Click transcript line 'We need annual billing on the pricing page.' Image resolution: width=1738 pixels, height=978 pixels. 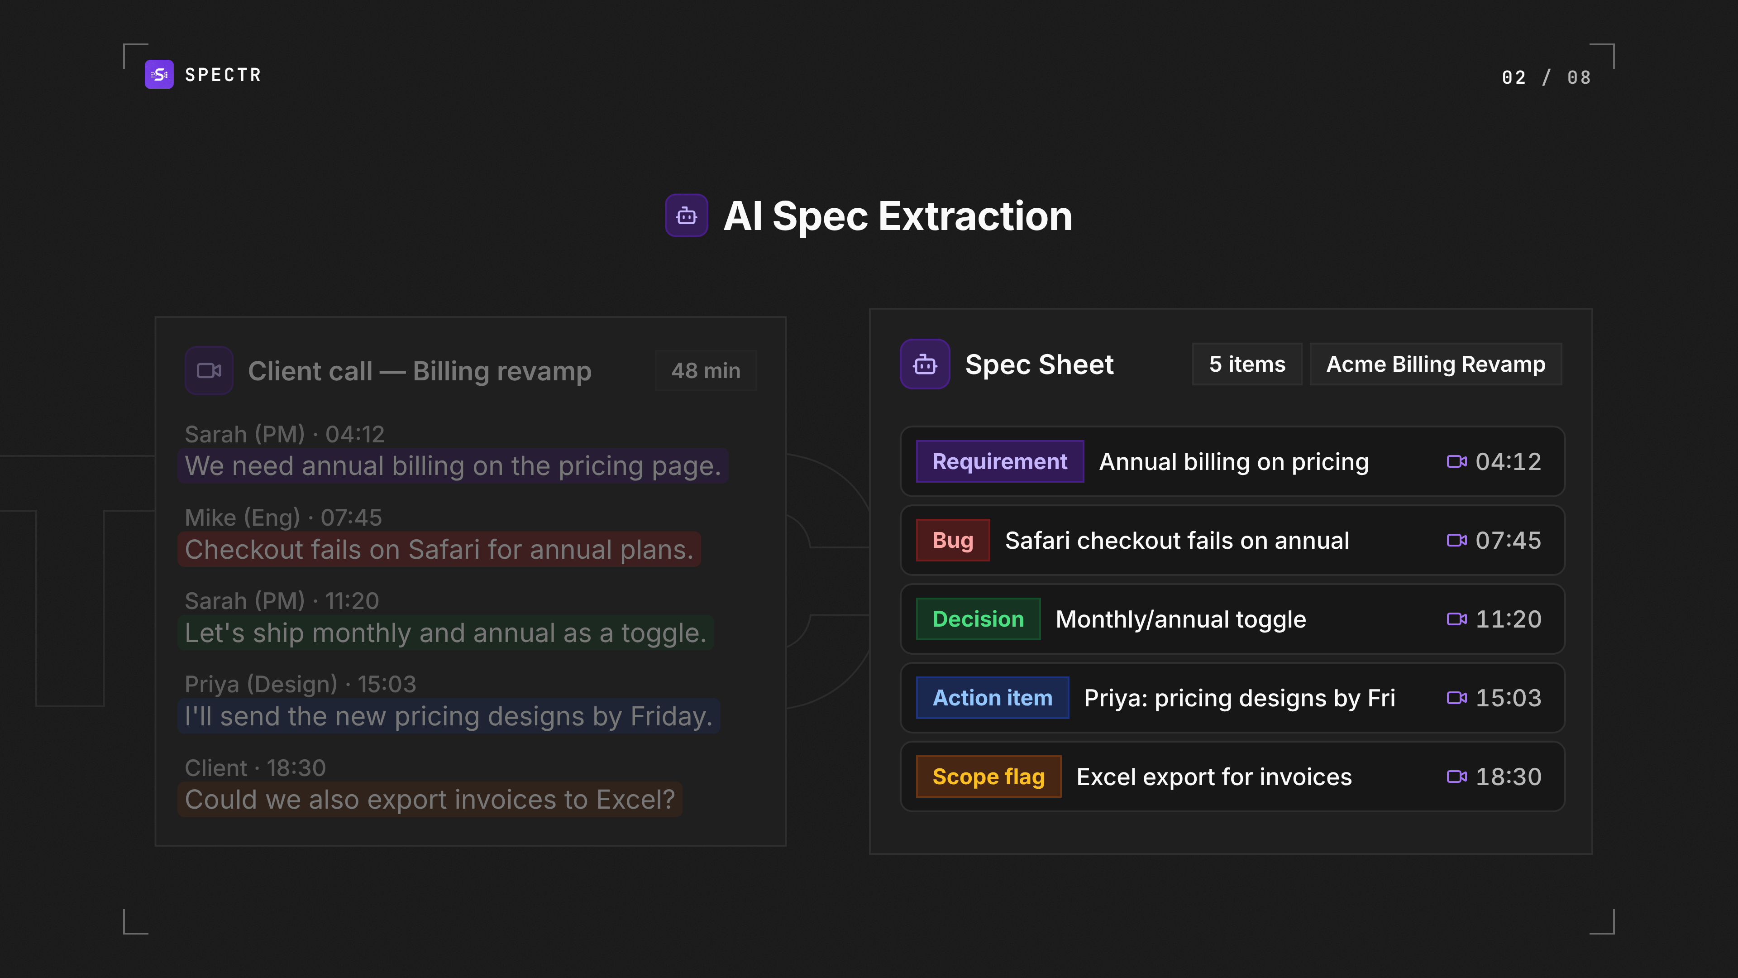pos(453,466)
